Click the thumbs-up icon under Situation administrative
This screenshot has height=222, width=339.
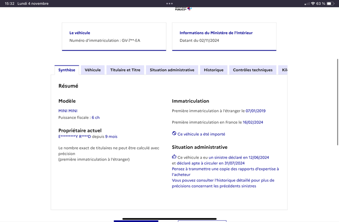pyautogui.click(x=174, y=156)
